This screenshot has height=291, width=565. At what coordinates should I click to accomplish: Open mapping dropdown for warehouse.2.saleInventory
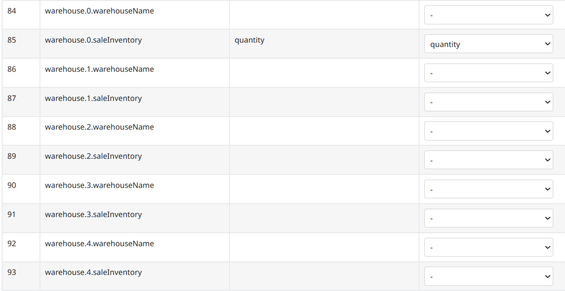click(488, 160)
